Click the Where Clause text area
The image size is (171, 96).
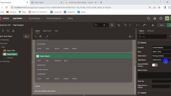154,75
